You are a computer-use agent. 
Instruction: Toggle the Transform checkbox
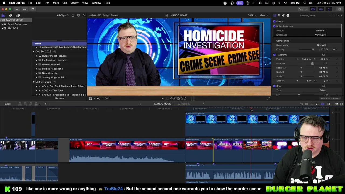274,55
